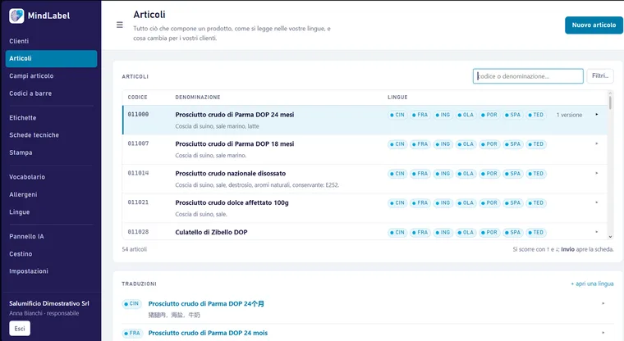This screenshot has height=341, width=624.
Task: Click TED language tag in row 011007
Action: point(535,144)
